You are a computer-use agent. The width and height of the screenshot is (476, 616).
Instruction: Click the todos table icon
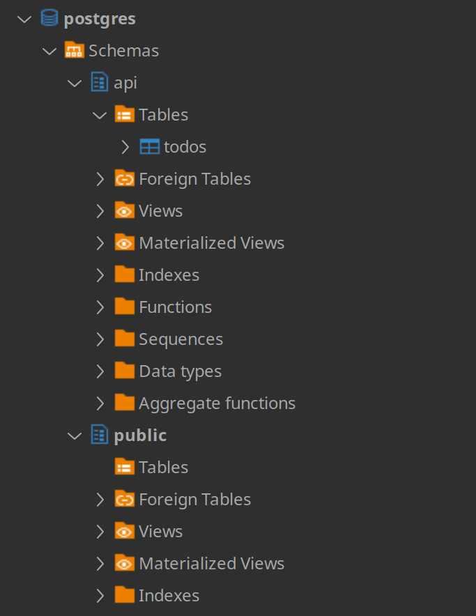pyautogui.click(x=150, y=146)
